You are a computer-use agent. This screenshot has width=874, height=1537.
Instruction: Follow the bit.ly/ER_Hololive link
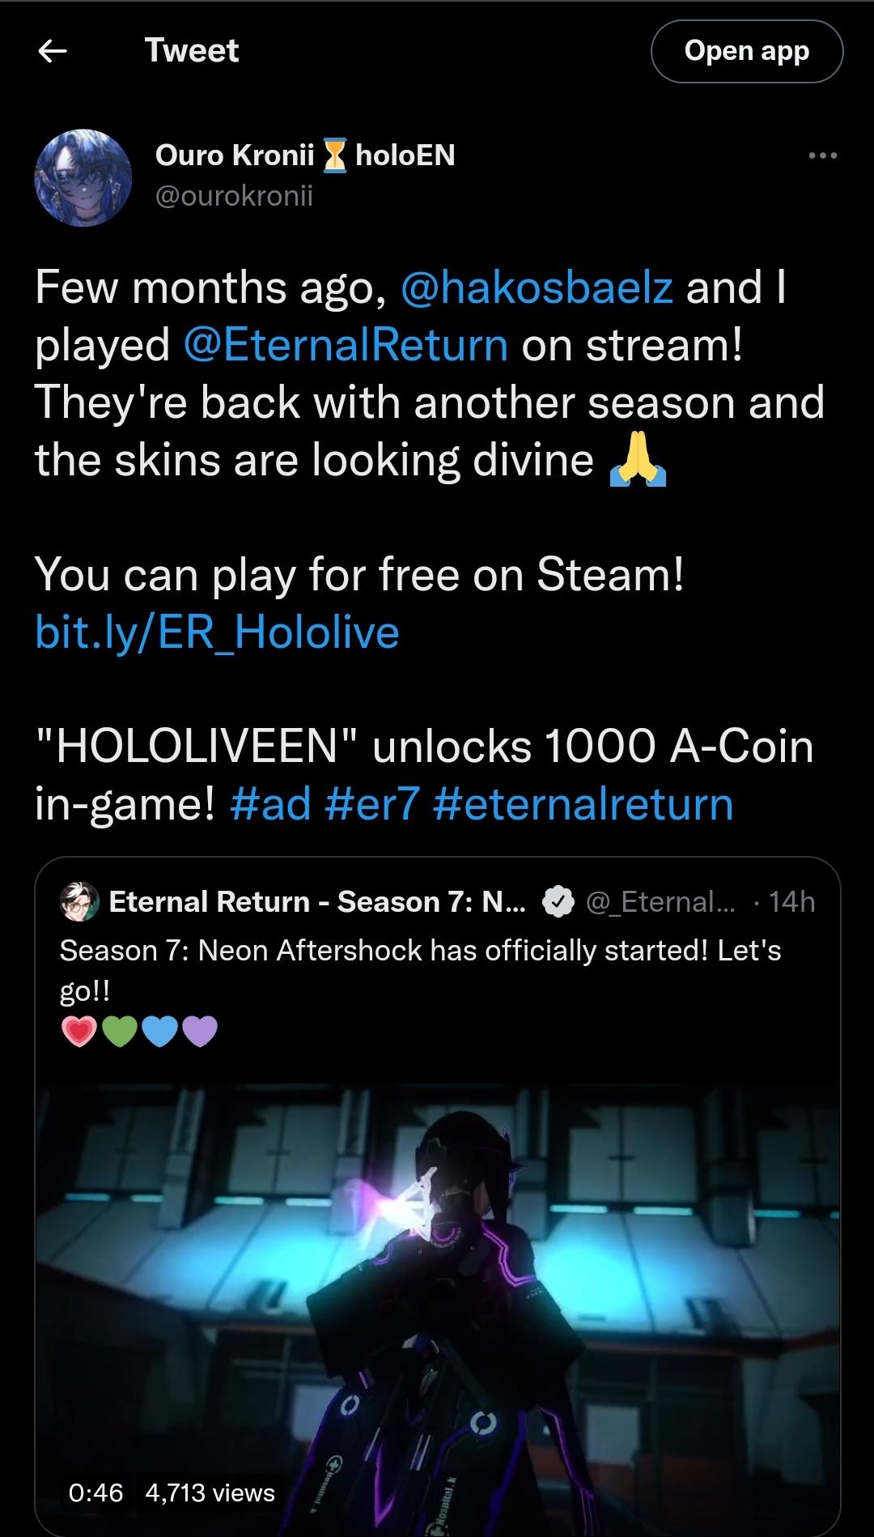tap(217, 632)
